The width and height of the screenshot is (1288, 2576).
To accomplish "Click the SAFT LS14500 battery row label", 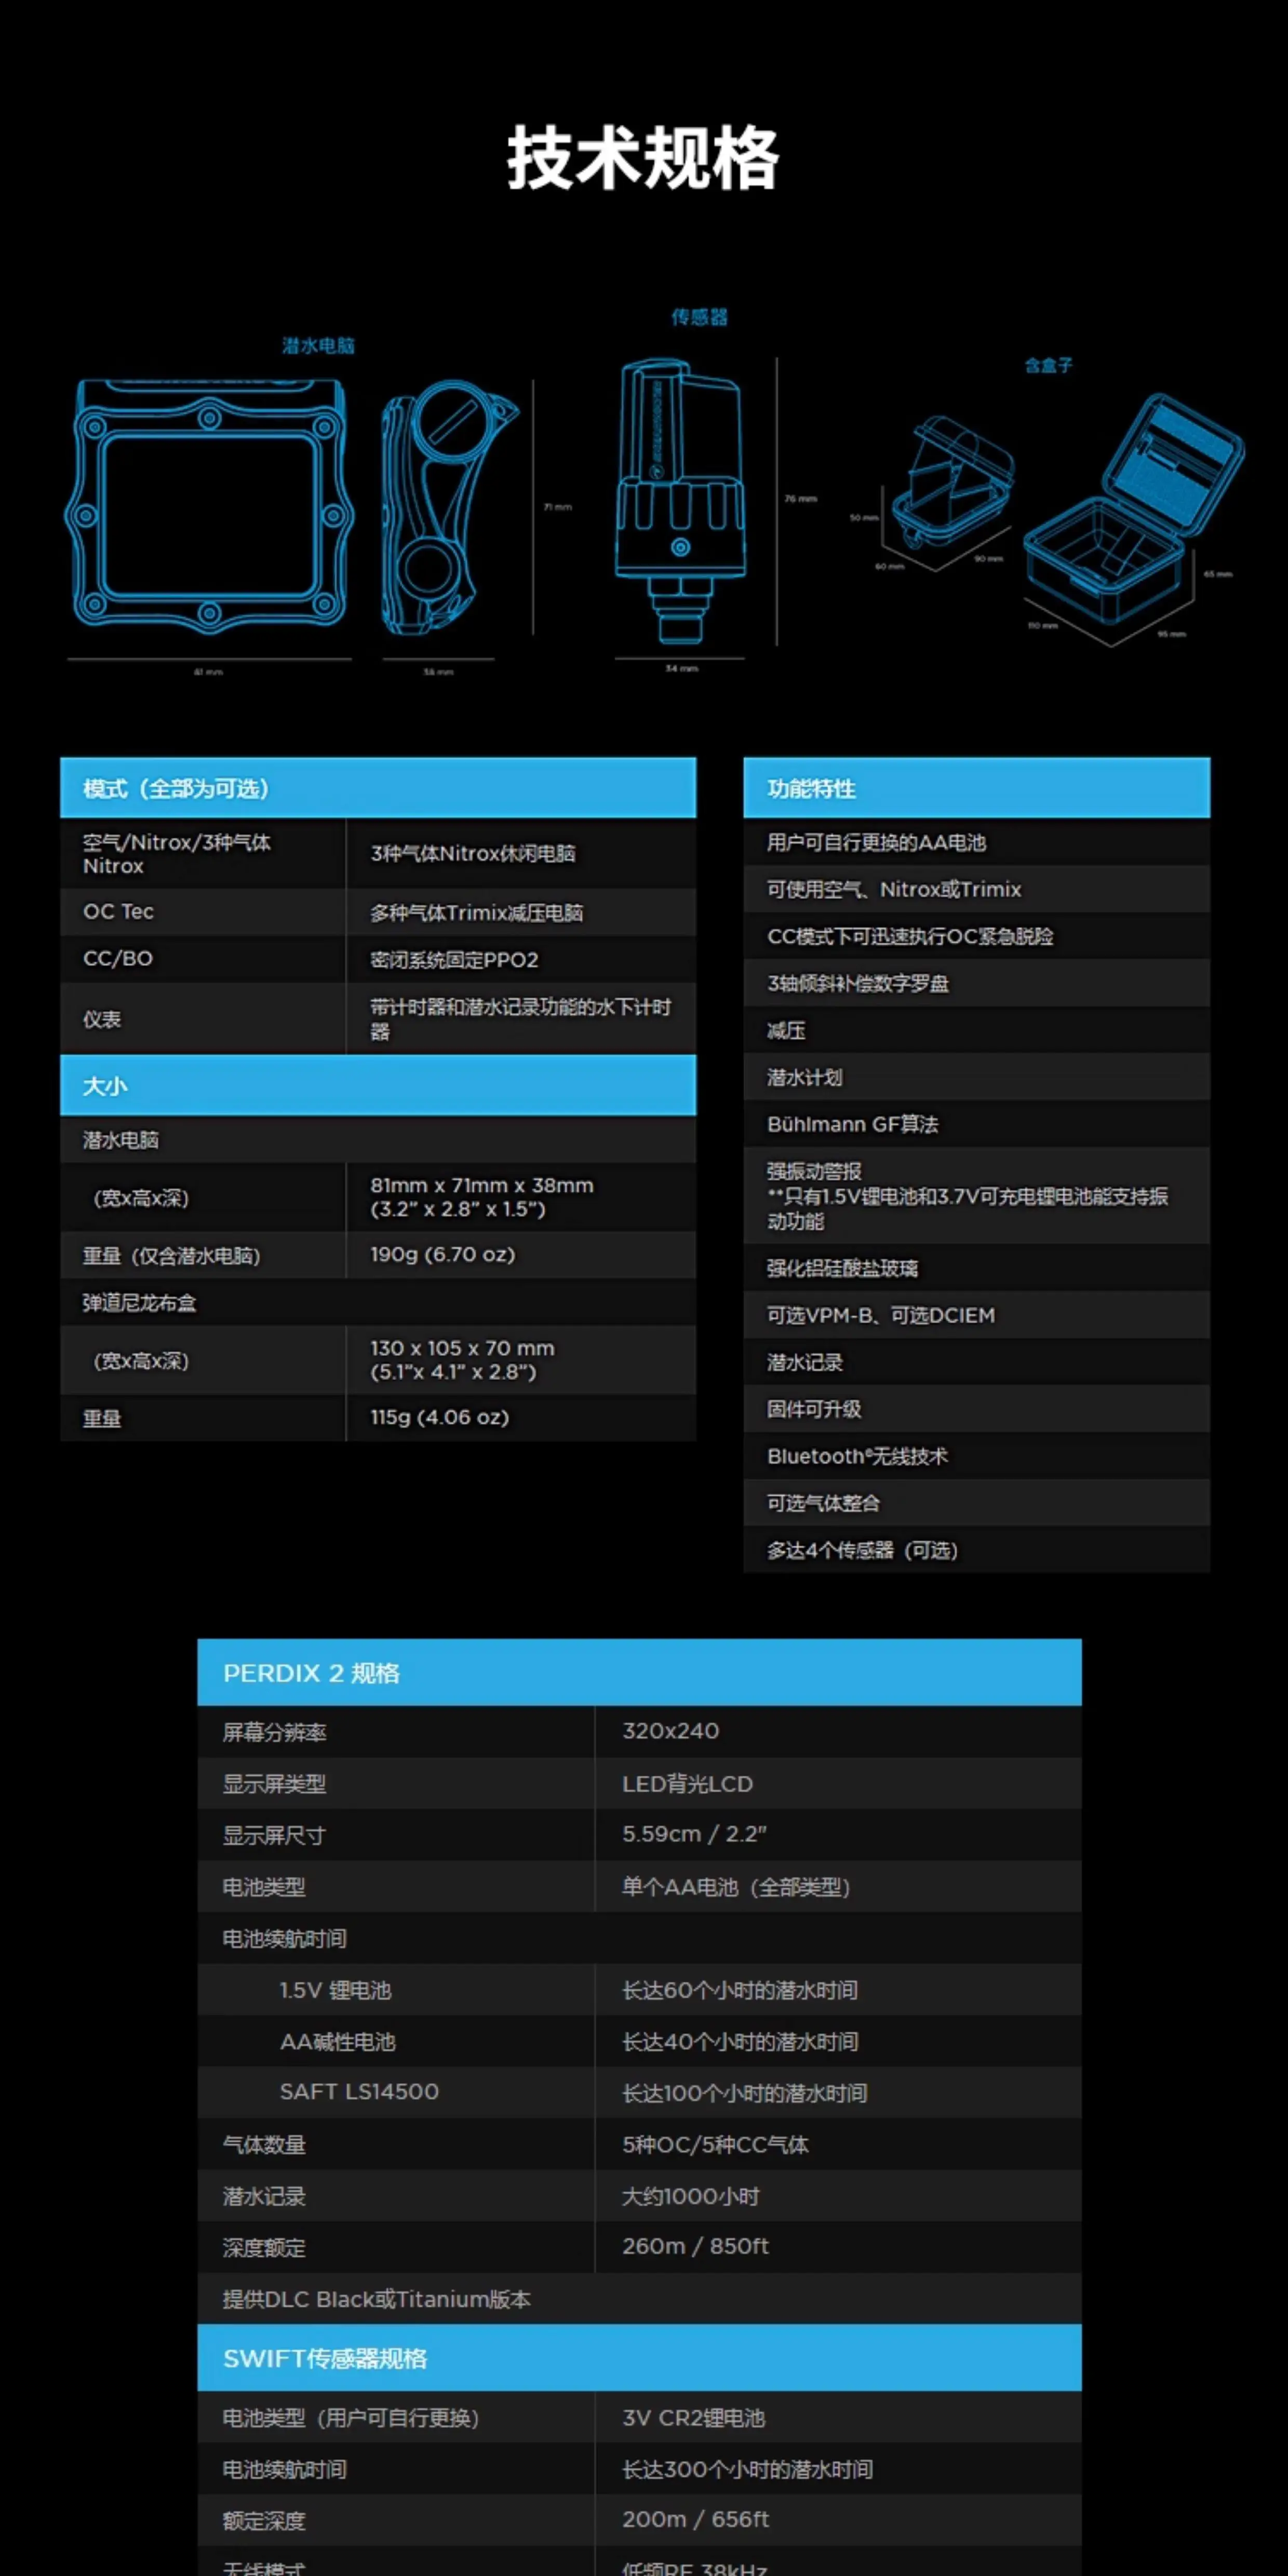I will [359, 2092].
